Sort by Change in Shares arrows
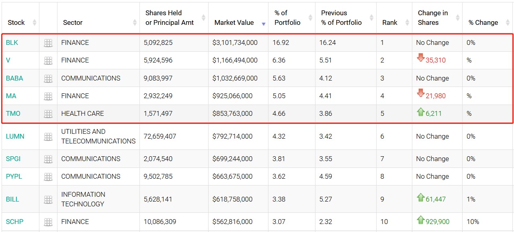The width and height of the screenshot is (514, 232). pyautogui.click(x=458, y=18)
